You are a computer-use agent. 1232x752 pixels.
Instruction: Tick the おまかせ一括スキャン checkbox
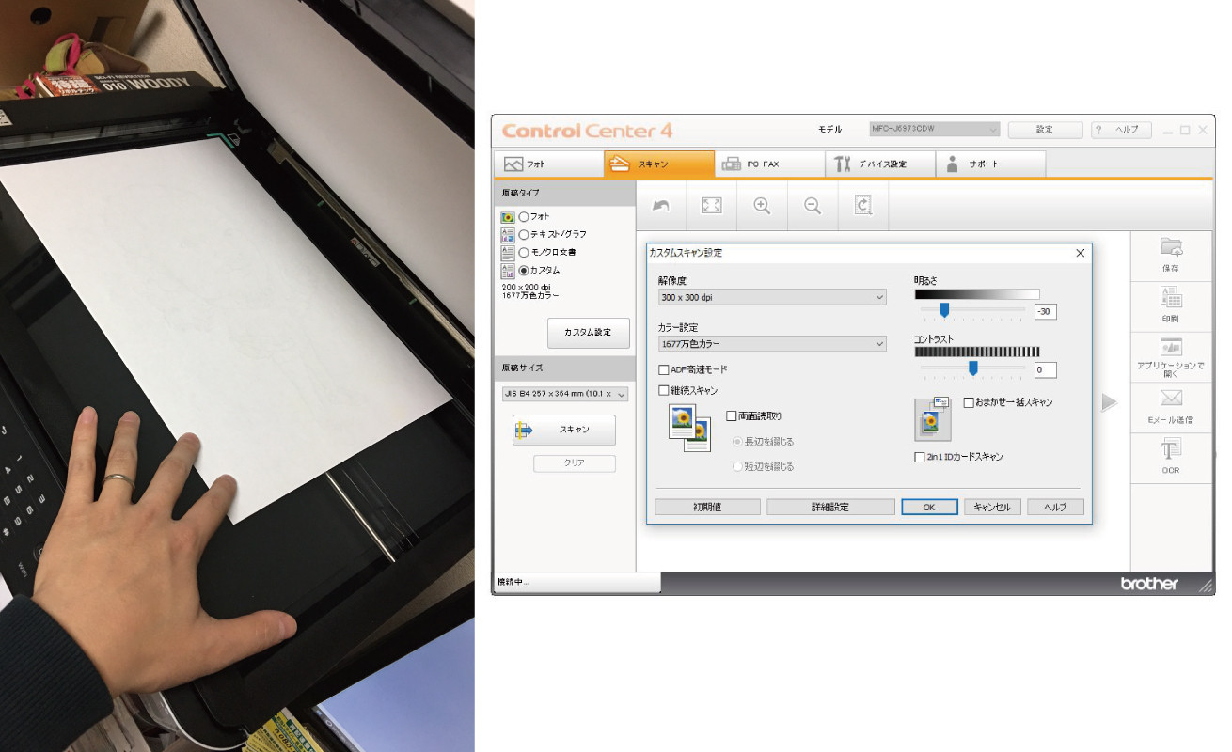(969, 402)
